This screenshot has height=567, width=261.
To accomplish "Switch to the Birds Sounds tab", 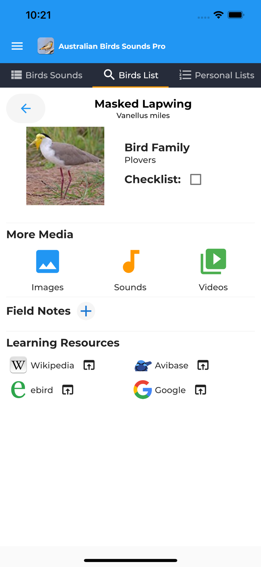I will coord(46,75).
